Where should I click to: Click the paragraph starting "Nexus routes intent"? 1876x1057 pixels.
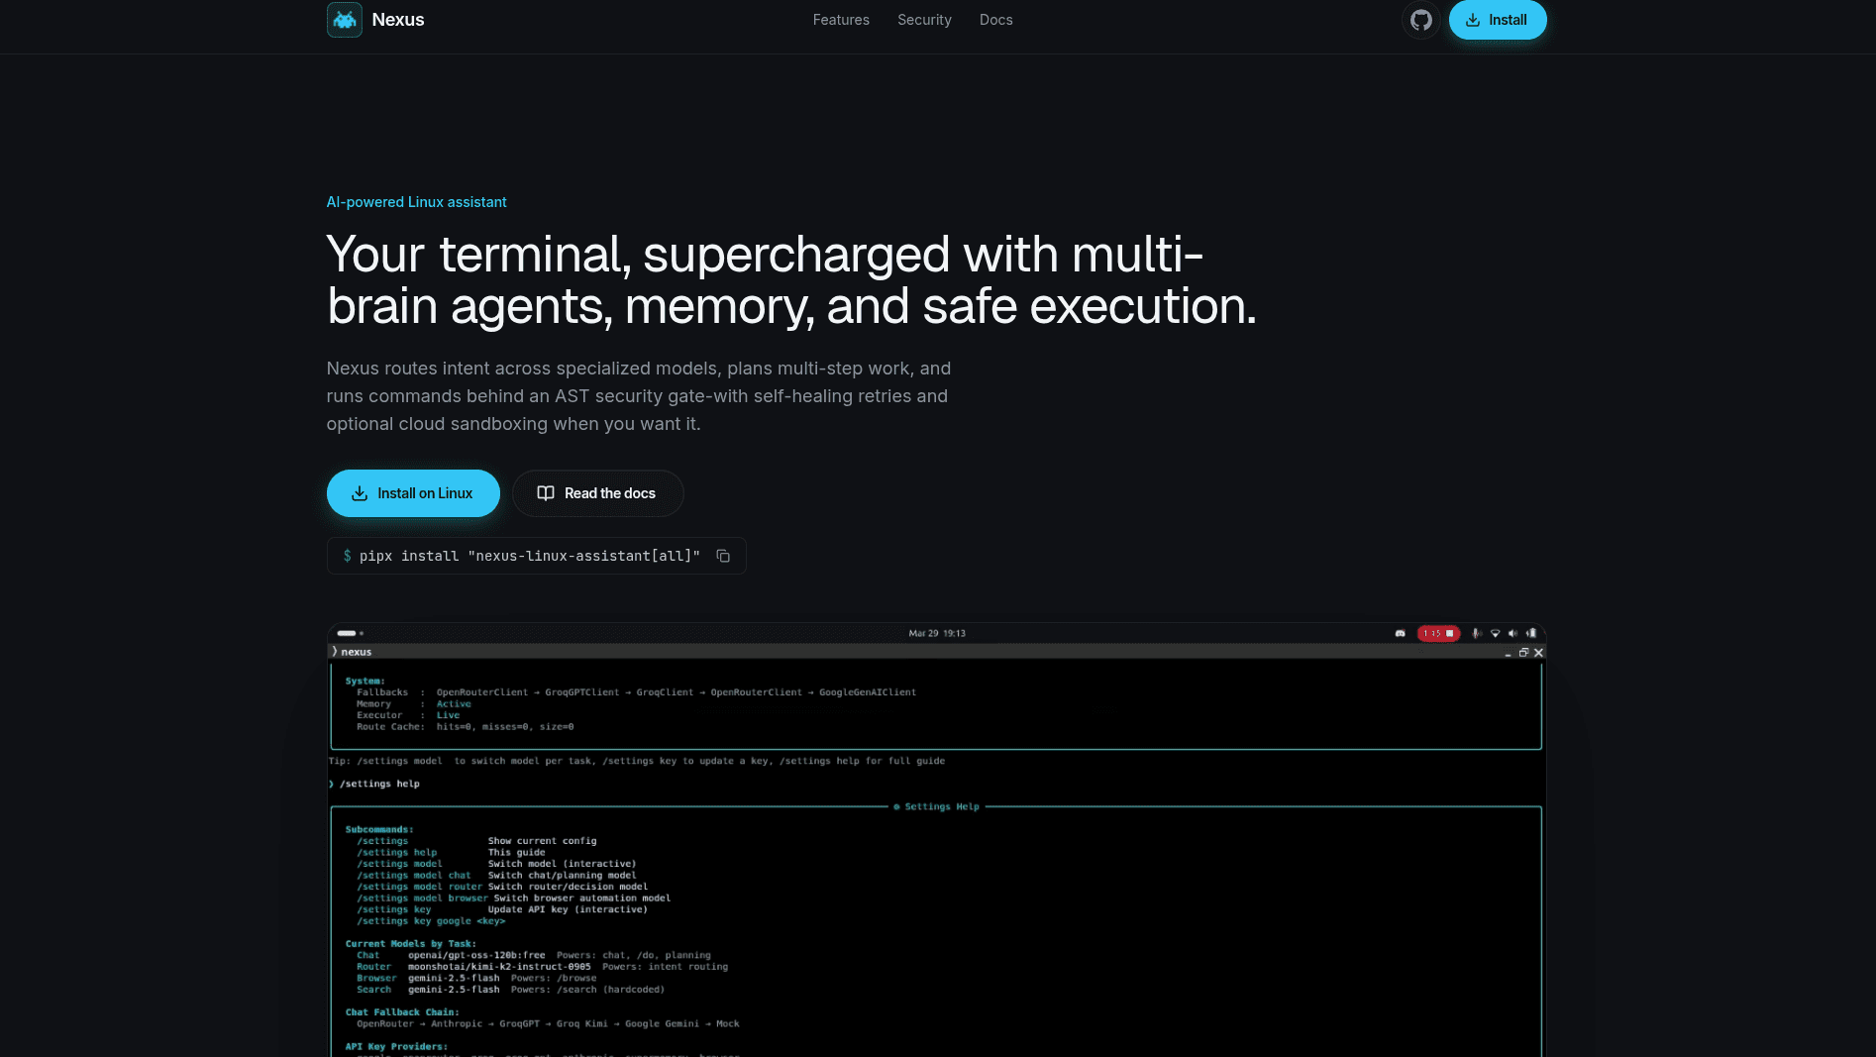[x=639, y=396]
